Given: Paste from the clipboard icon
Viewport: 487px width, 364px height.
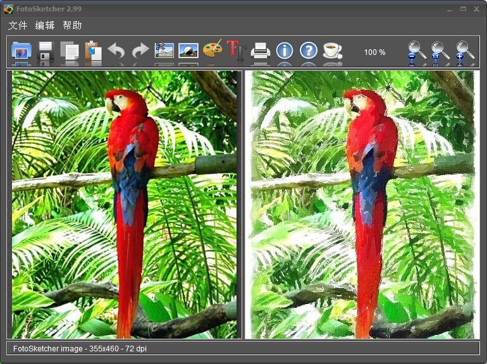Looking at the screenshot, I should click(x=93, y=51).
